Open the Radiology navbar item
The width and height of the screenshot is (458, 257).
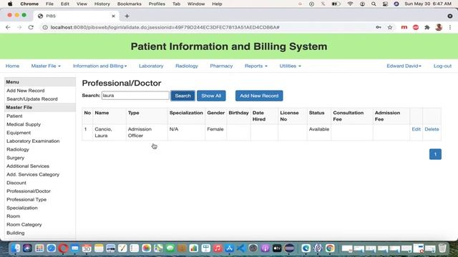[x=187, y=66]
